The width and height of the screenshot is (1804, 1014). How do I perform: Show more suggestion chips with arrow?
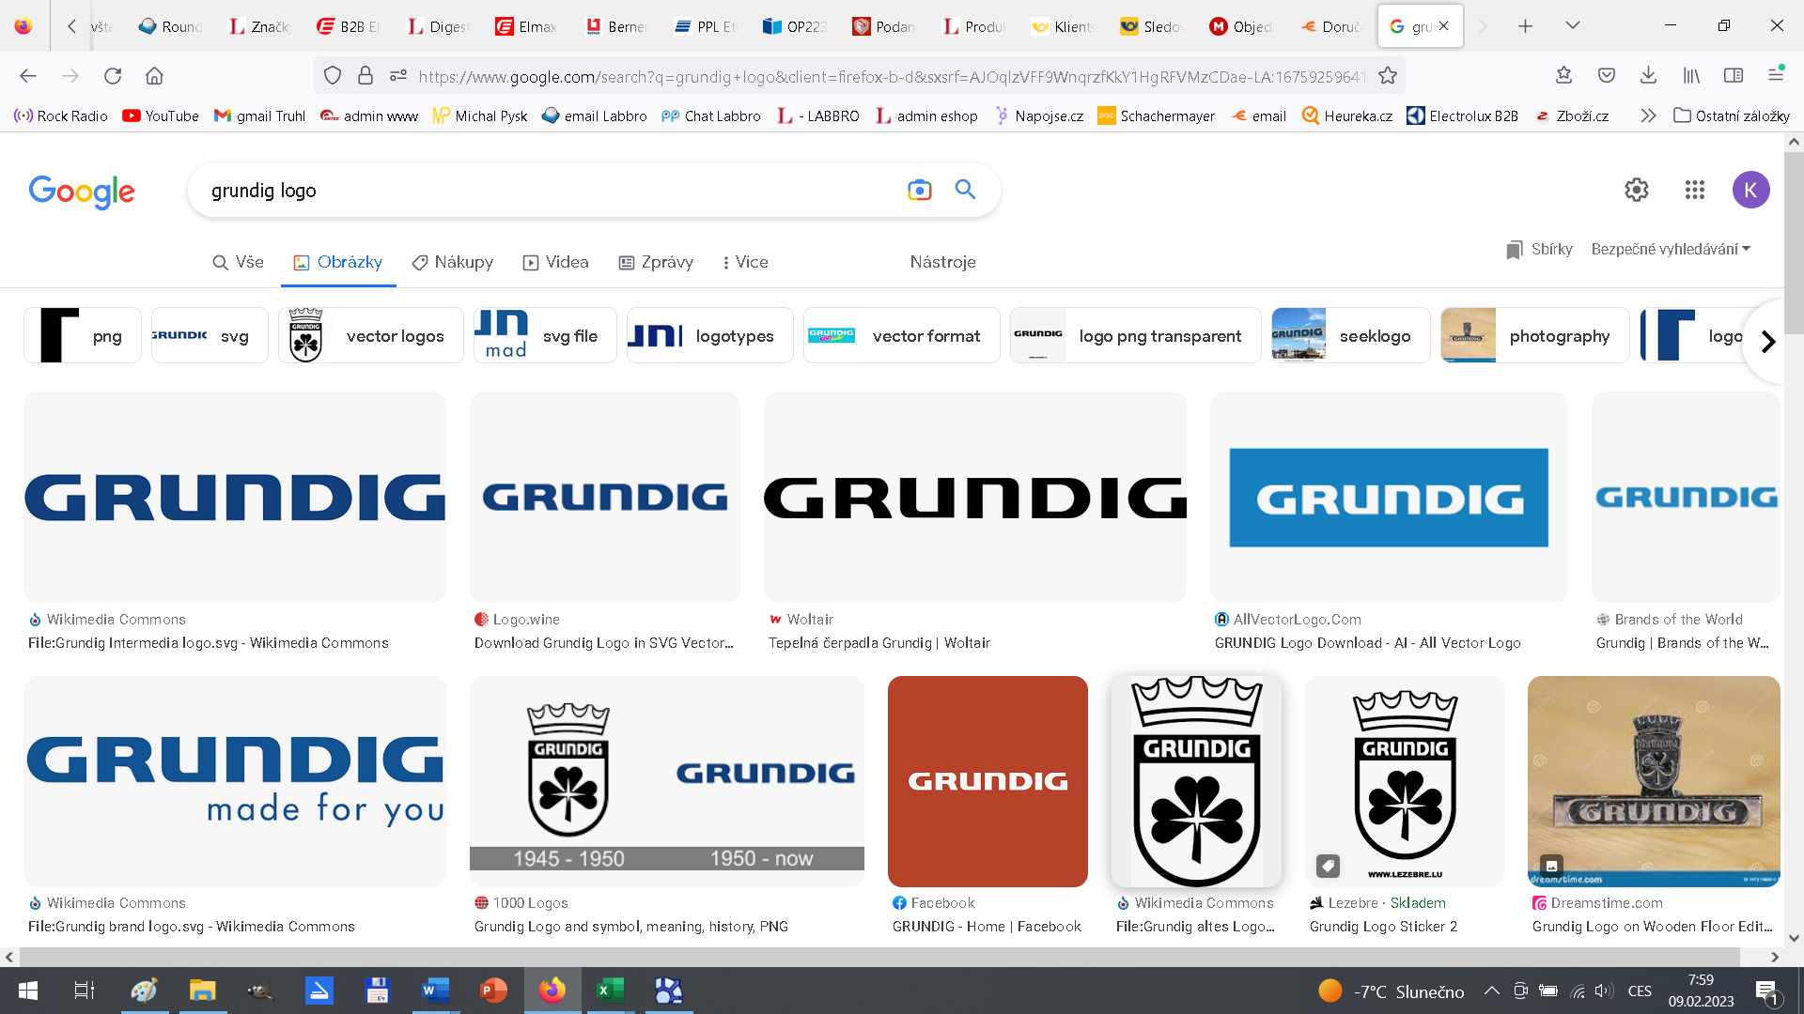(x=1767, y=342)
